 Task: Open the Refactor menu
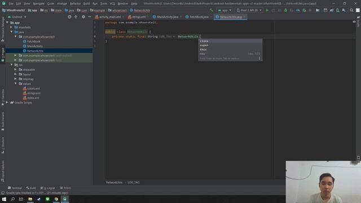tap(75, 4)
